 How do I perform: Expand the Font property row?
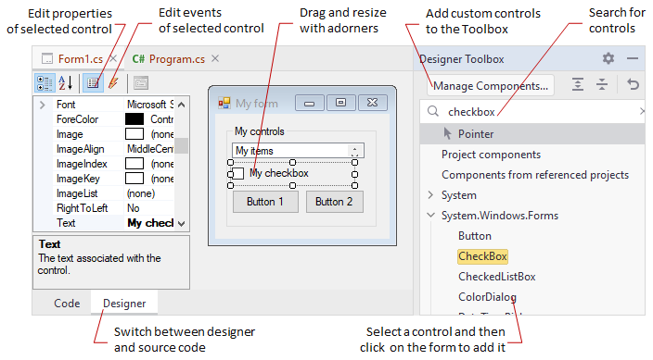tap(42, 105)
